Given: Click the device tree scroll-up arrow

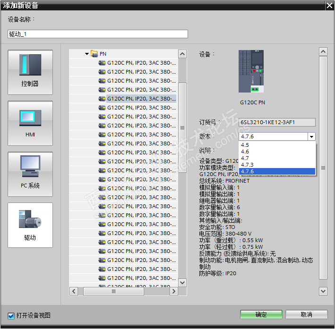Looking at the screenshot, I should (x=182, y=54).
